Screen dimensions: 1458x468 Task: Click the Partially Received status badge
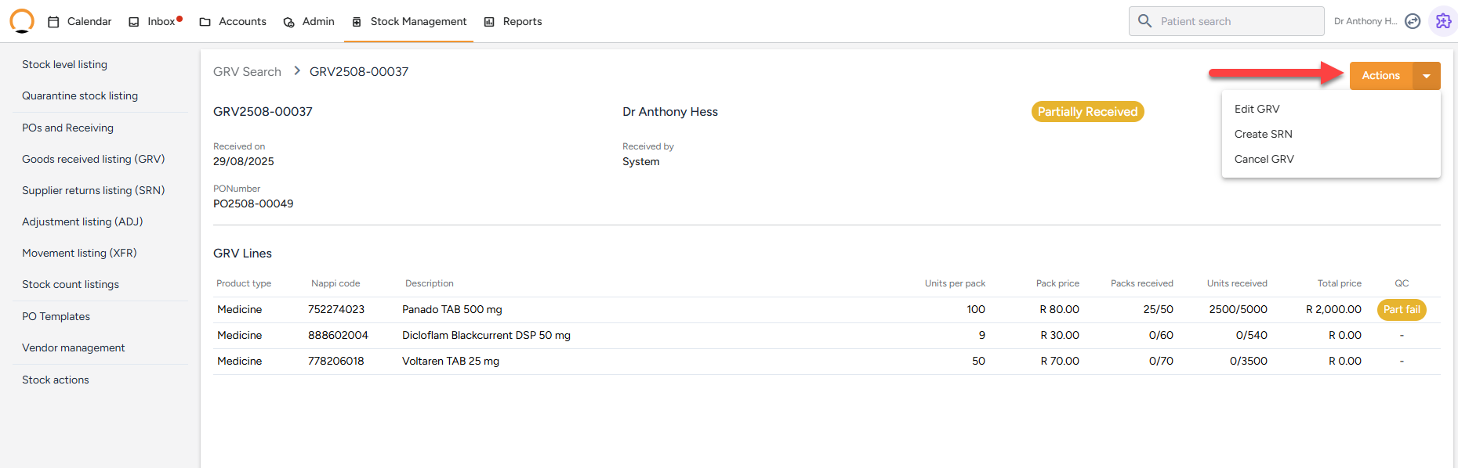[x=1087, y=112]
